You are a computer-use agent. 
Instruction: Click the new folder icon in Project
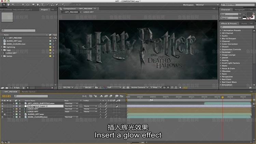point(7,88)
